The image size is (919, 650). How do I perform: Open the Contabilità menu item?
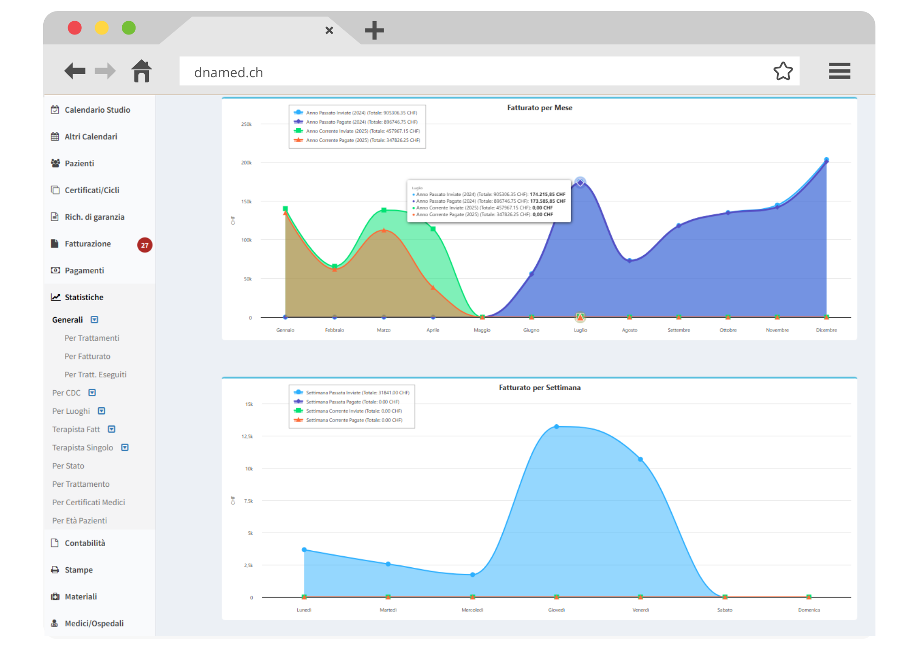pos(85,543)
